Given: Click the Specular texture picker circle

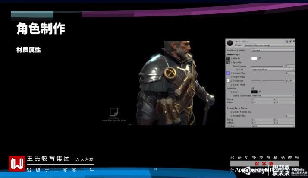Looking at the screenshot, I should tap(232, 62).
